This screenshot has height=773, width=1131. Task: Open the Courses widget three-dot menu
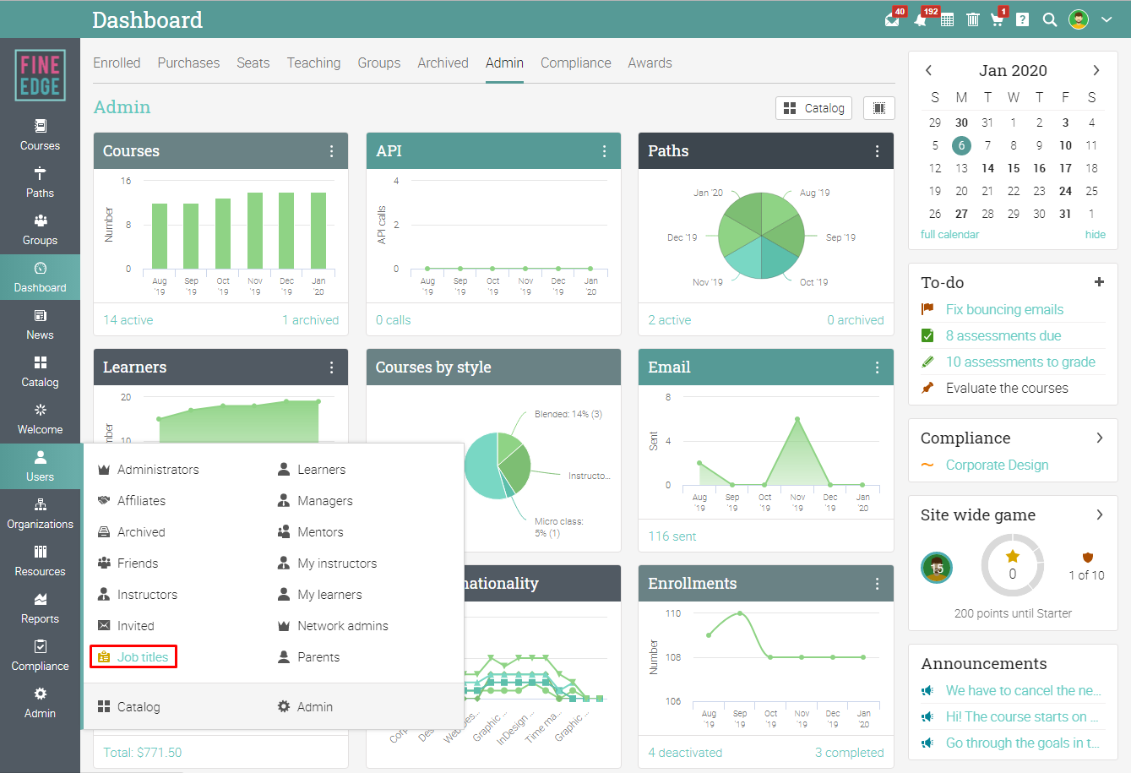coord(331,151)
